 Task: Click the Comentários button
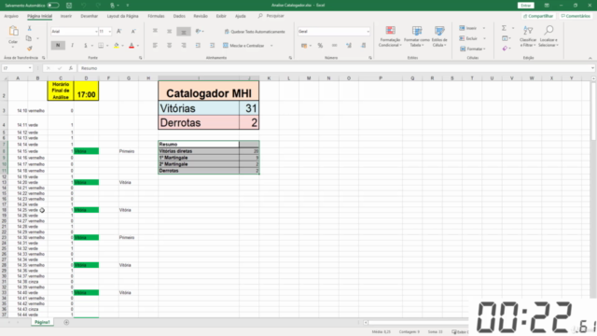[576, 16]
